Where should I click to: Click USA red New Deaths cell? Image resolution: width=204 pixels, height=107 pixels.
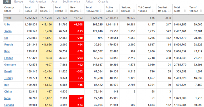[x=76, y=25]
